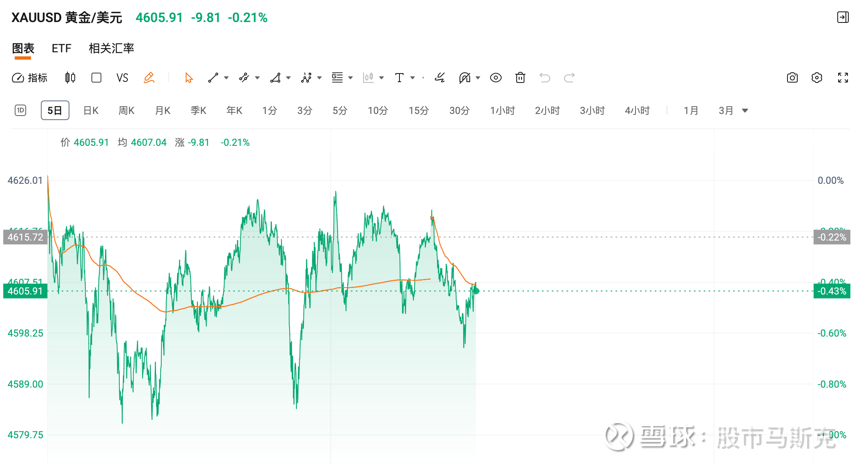Image resolution: width=861 pixels, height=464 pixels.
Task: Open the text tool dropdown arrow
Action: click(413, 78)
